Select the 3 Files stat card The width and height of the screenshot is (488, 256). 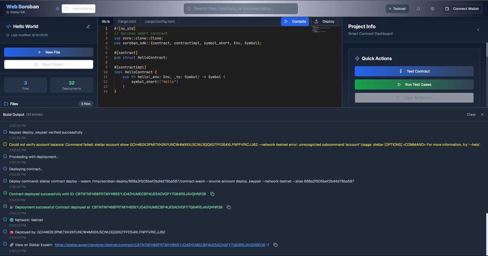coord(26,85)
